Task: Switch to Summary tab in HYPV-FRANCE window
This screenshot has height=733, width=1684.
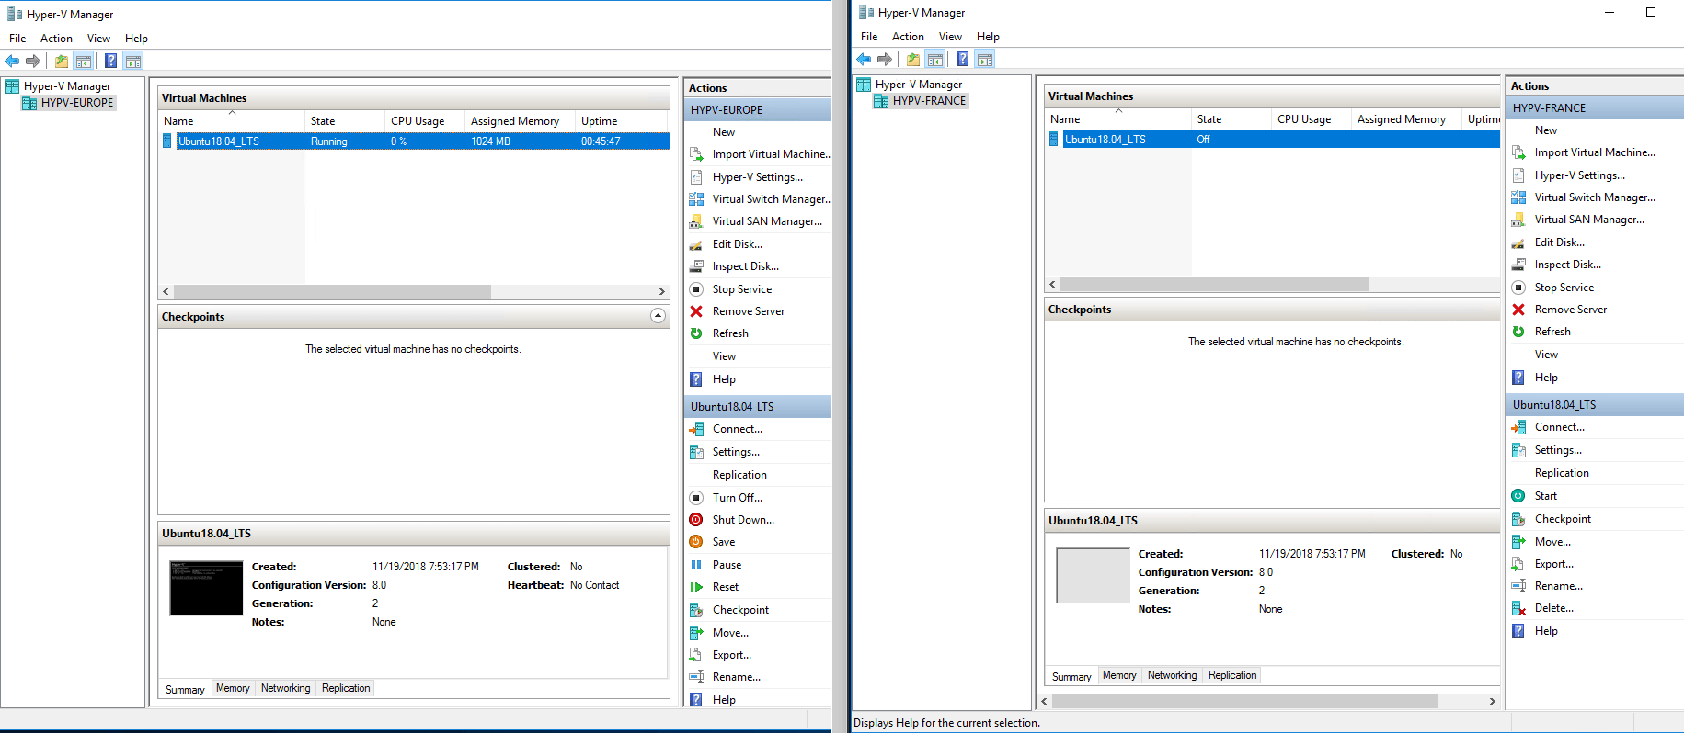Action: tap(1071, 677)
